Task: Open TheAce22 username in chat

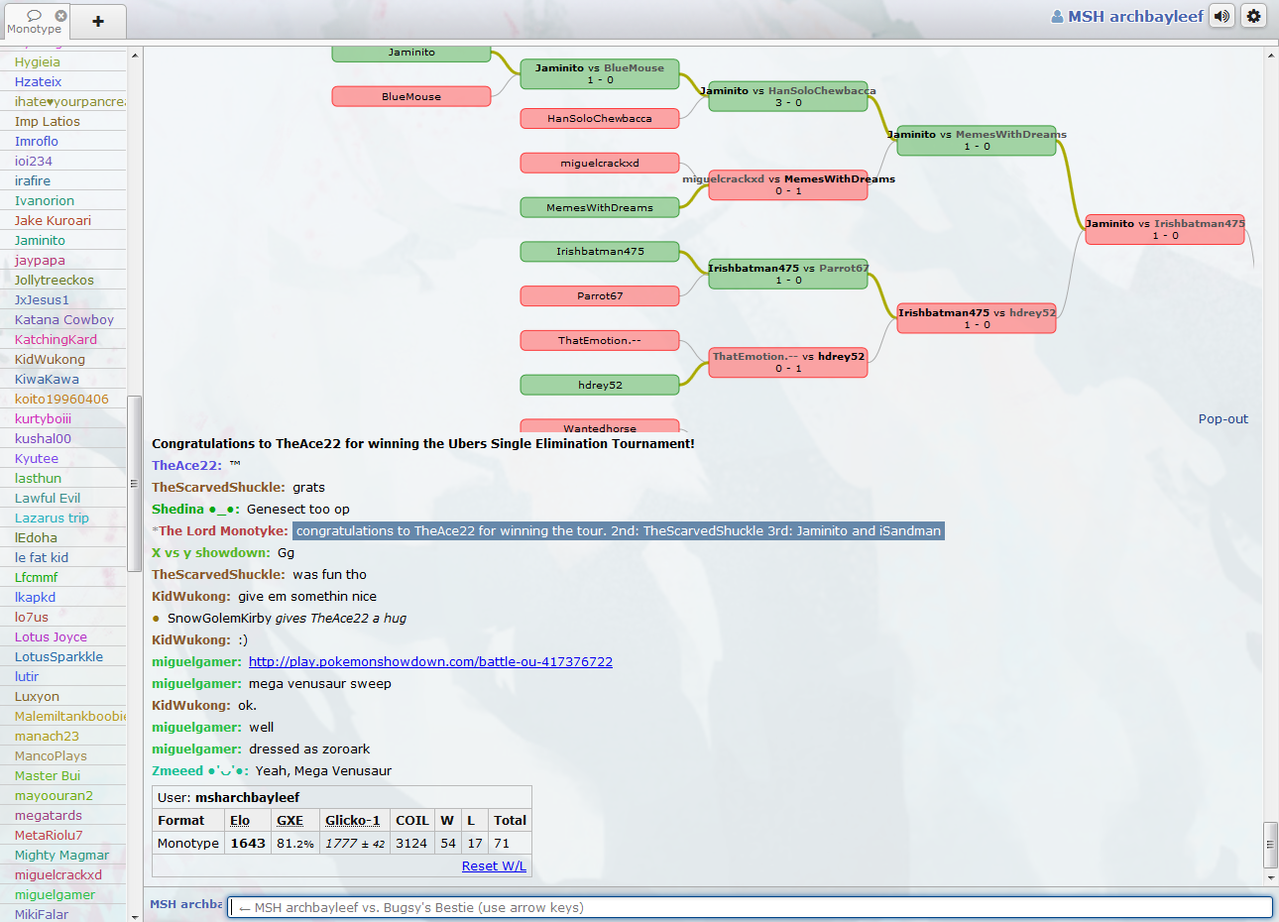Action: point(186,465)
